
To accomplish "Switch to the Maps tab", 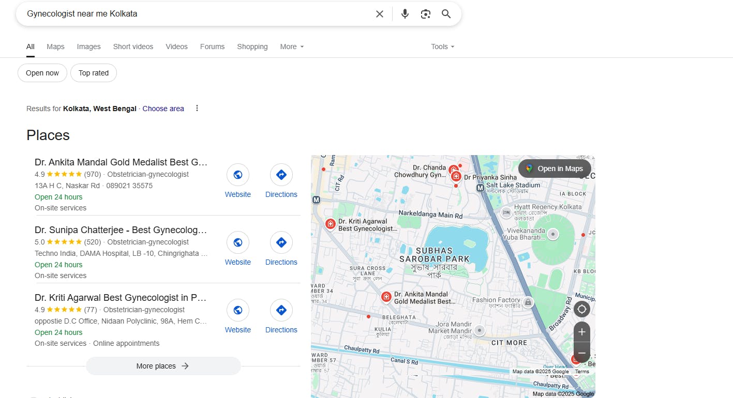I will tap(55, 47).
